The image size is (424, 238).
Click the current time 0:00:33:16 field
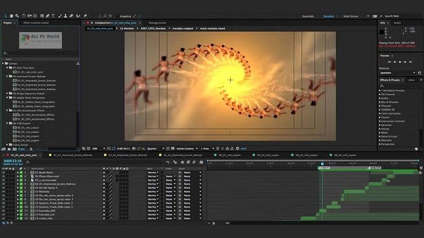click(x=13, y=161)
